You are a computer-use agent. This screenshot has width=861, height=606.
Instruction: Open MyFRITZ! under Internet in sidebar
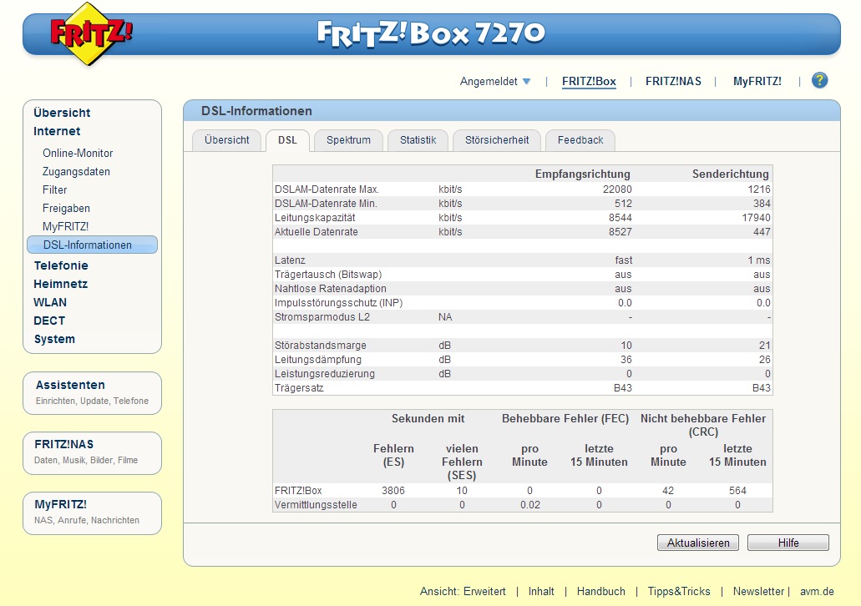tap(65, 226)
